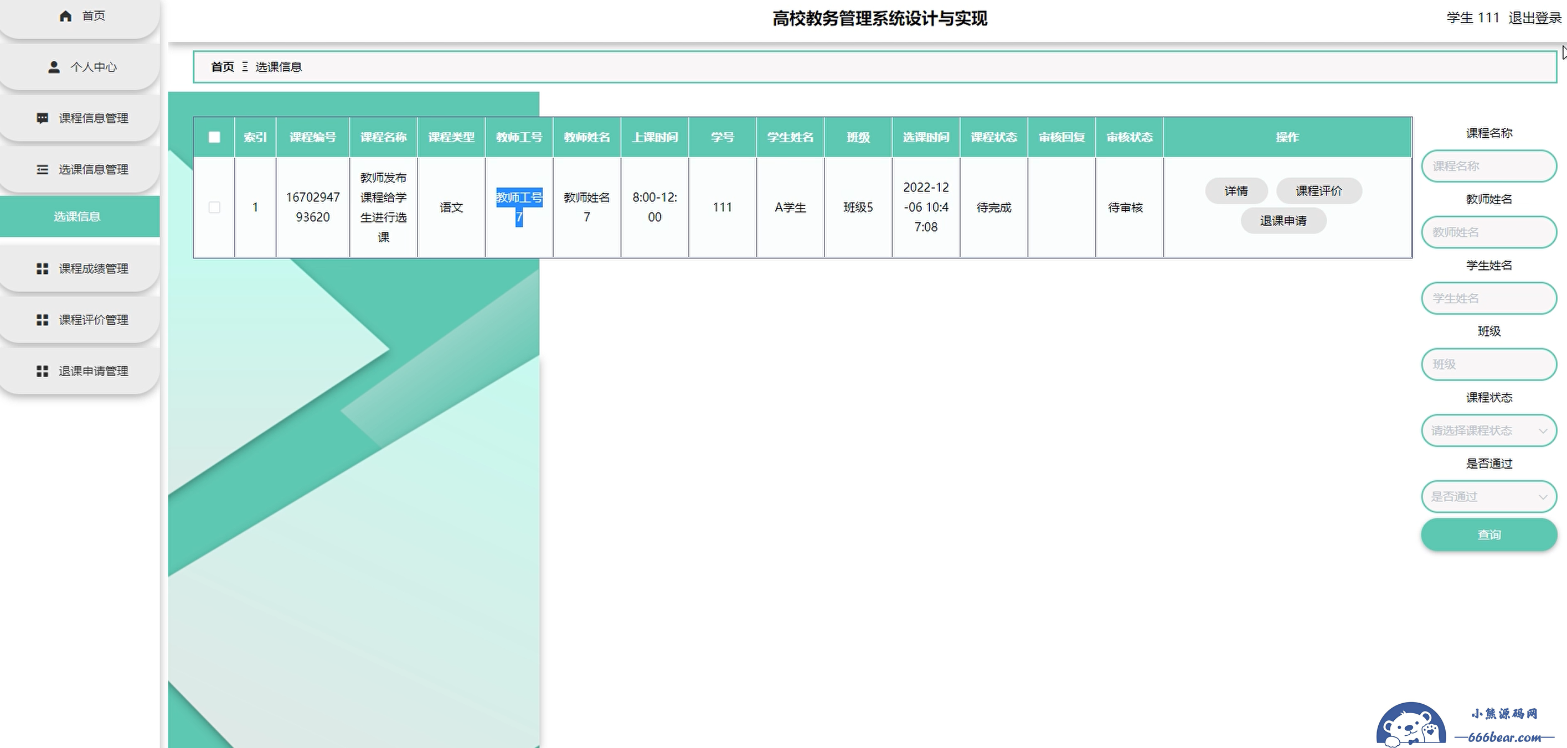Focus the 教师姓名 search input
Image resolution: width=1567 pixels, height=748 pixels.
click(1488, 232)
